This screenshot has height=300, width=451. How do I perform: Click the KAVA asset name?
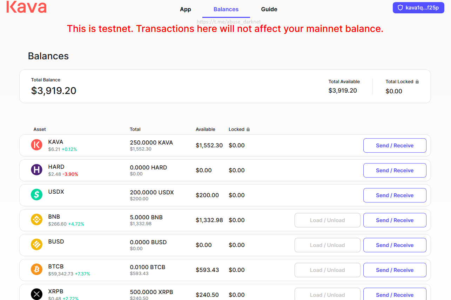56,142
